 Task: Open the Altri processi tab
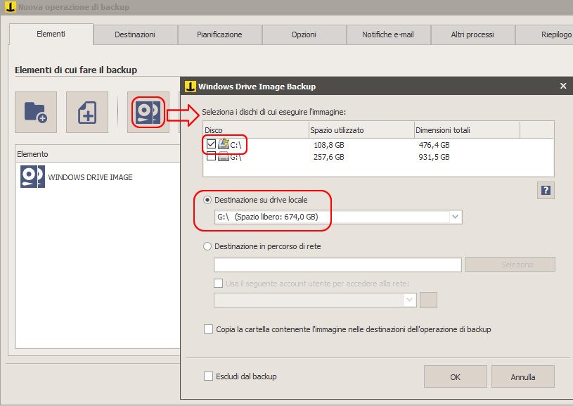[x=473, y=34]
